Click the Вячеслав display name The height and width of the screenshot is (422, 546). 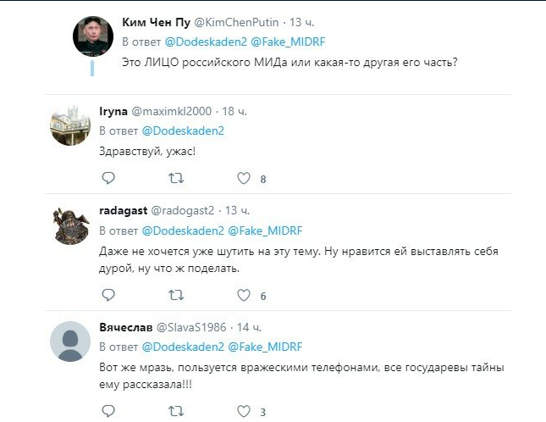click(128, 327)
